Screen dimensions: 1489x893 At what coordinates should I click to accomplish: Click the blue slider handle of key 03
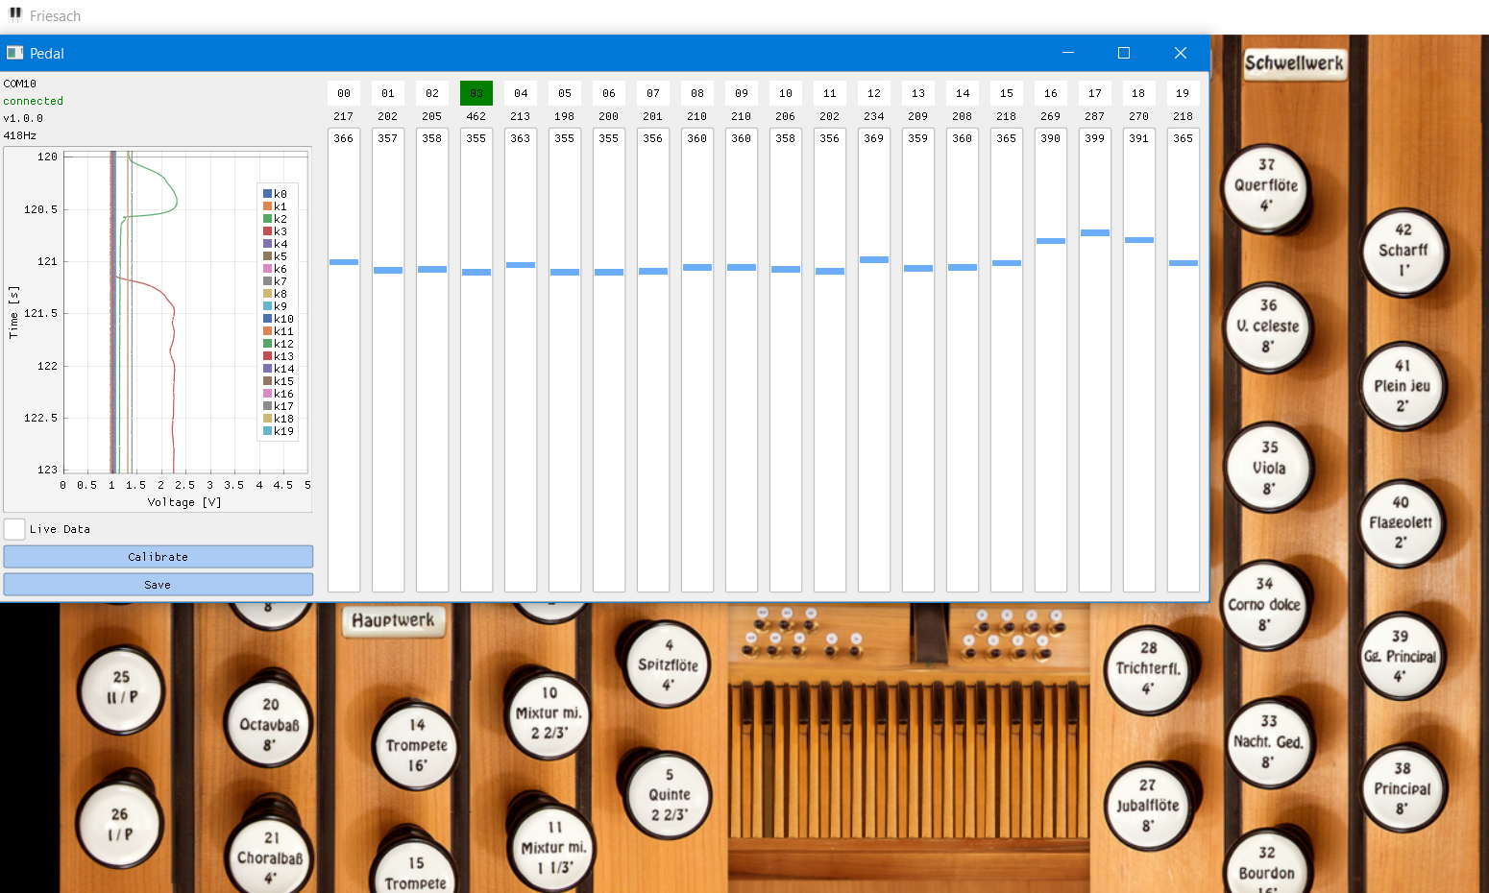[x=476, y=273]
